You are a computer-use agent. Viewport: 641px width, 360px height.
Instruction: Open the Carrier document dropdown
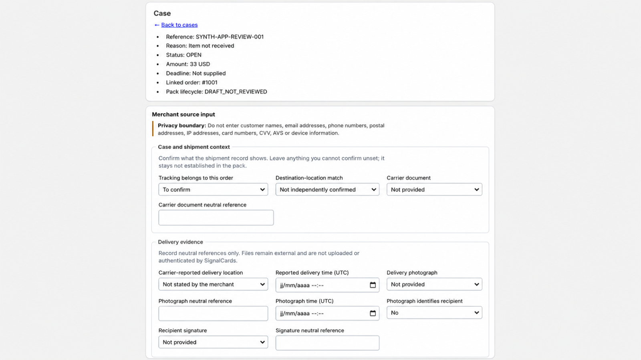[434, 190]
